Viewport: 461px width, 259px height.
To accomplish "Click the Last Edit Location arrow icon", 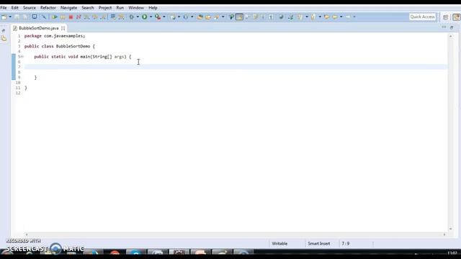I will point(326,17).
